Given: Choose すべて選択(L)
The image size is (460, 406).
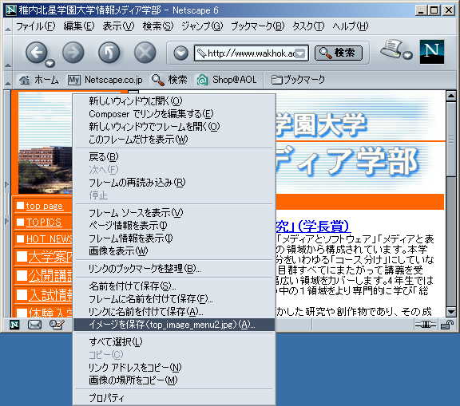Looking at the screenshot, I should click(x=174, y=342).
